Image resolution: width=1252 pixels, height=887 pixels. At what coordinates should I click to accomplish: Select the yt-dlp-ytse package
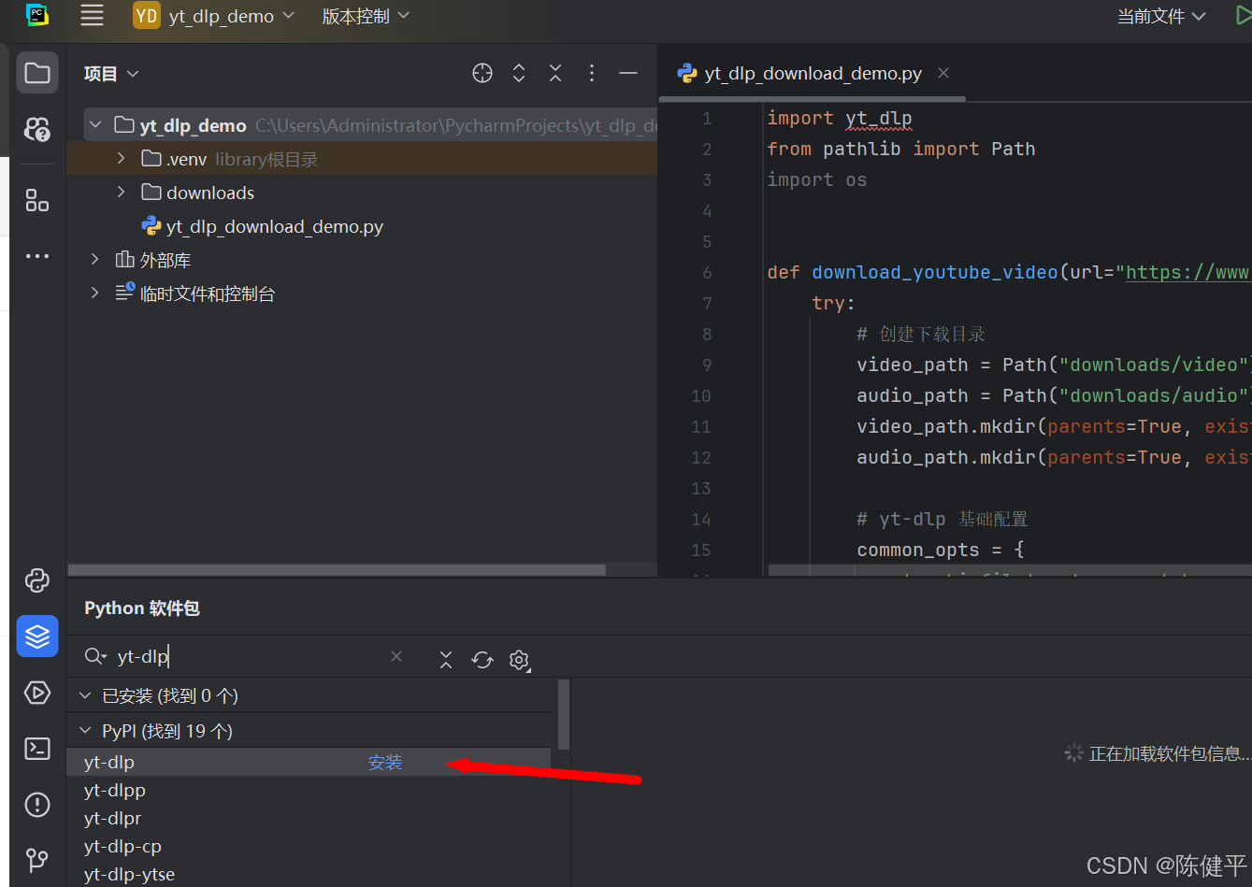pyautogui.click(x=129, y=874)
